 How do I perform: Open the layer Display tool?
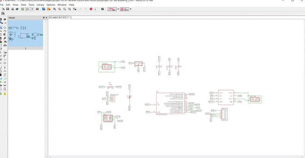click(x=1, y=23)
